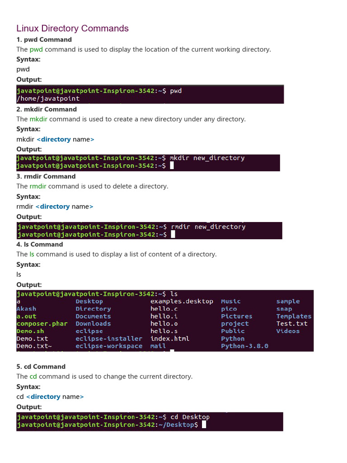Image resolution: width=347 pixels, height=463 pixels.
Task: Click the green ls link
Action: [32, 254]
